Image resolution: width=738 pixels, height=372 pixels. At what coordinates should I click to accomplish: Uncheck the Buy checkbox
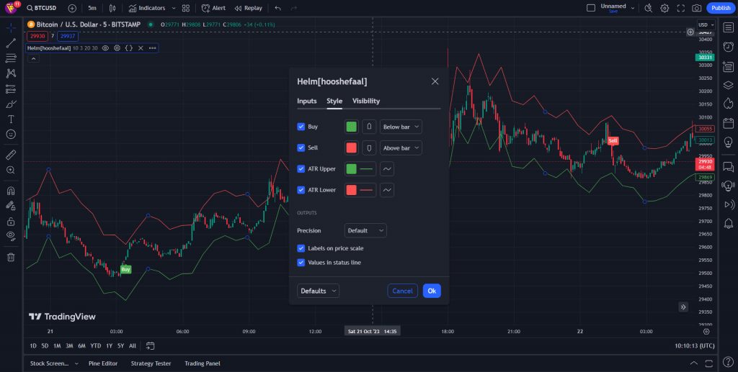coord(301,127)
